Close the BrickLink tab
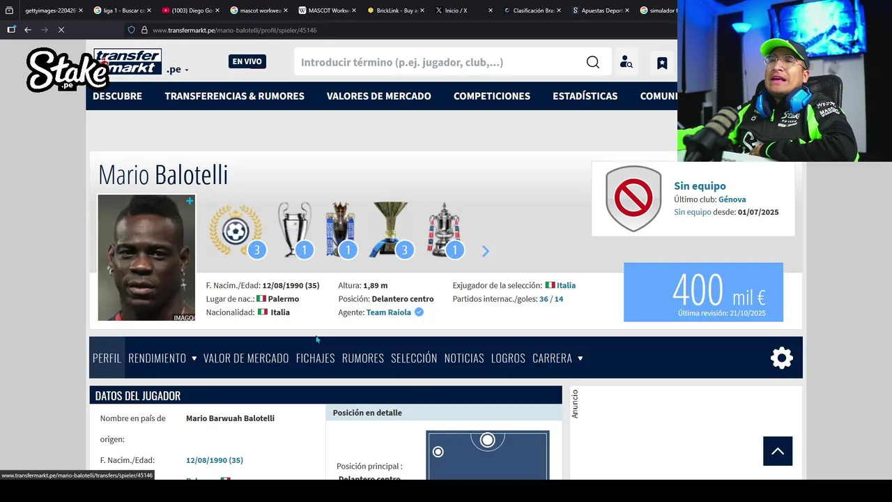Screen dimensions: 892x502 tap(422, 10)
